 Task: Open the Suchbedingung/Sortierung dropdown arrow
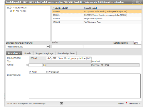coord(48,47)
